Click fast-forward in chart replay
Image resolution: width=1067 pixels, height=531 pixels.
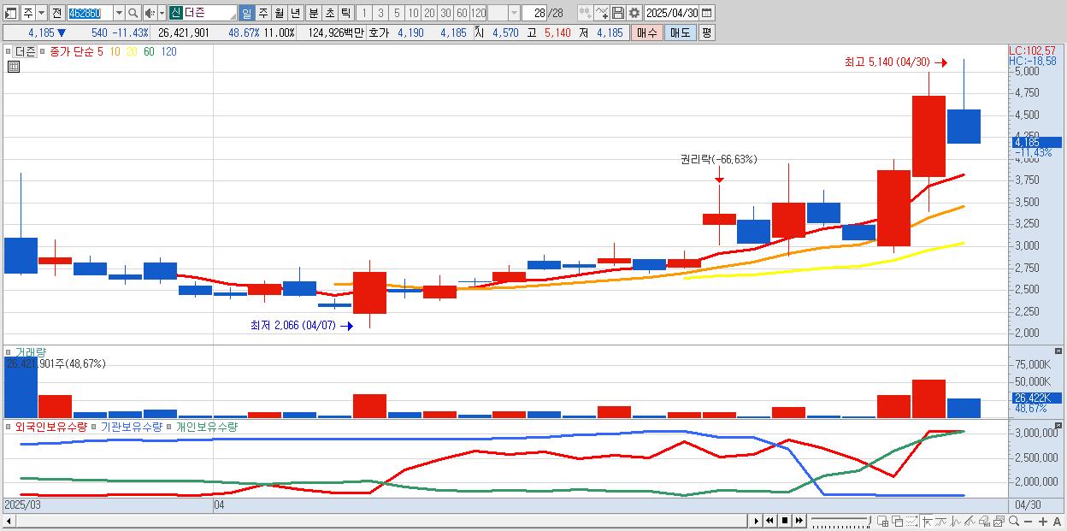click(x=799, y=521)
